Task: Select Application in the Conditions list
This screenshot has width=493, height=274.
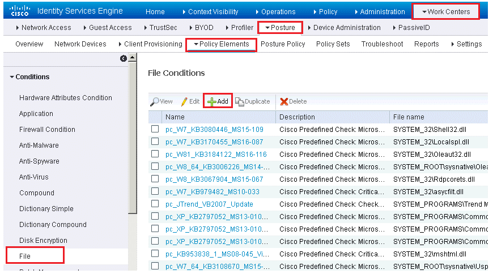Action: tap(36, 113)
